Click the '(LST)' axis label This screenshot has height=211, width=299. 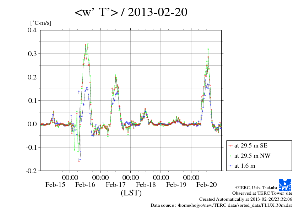click(131, 193)
